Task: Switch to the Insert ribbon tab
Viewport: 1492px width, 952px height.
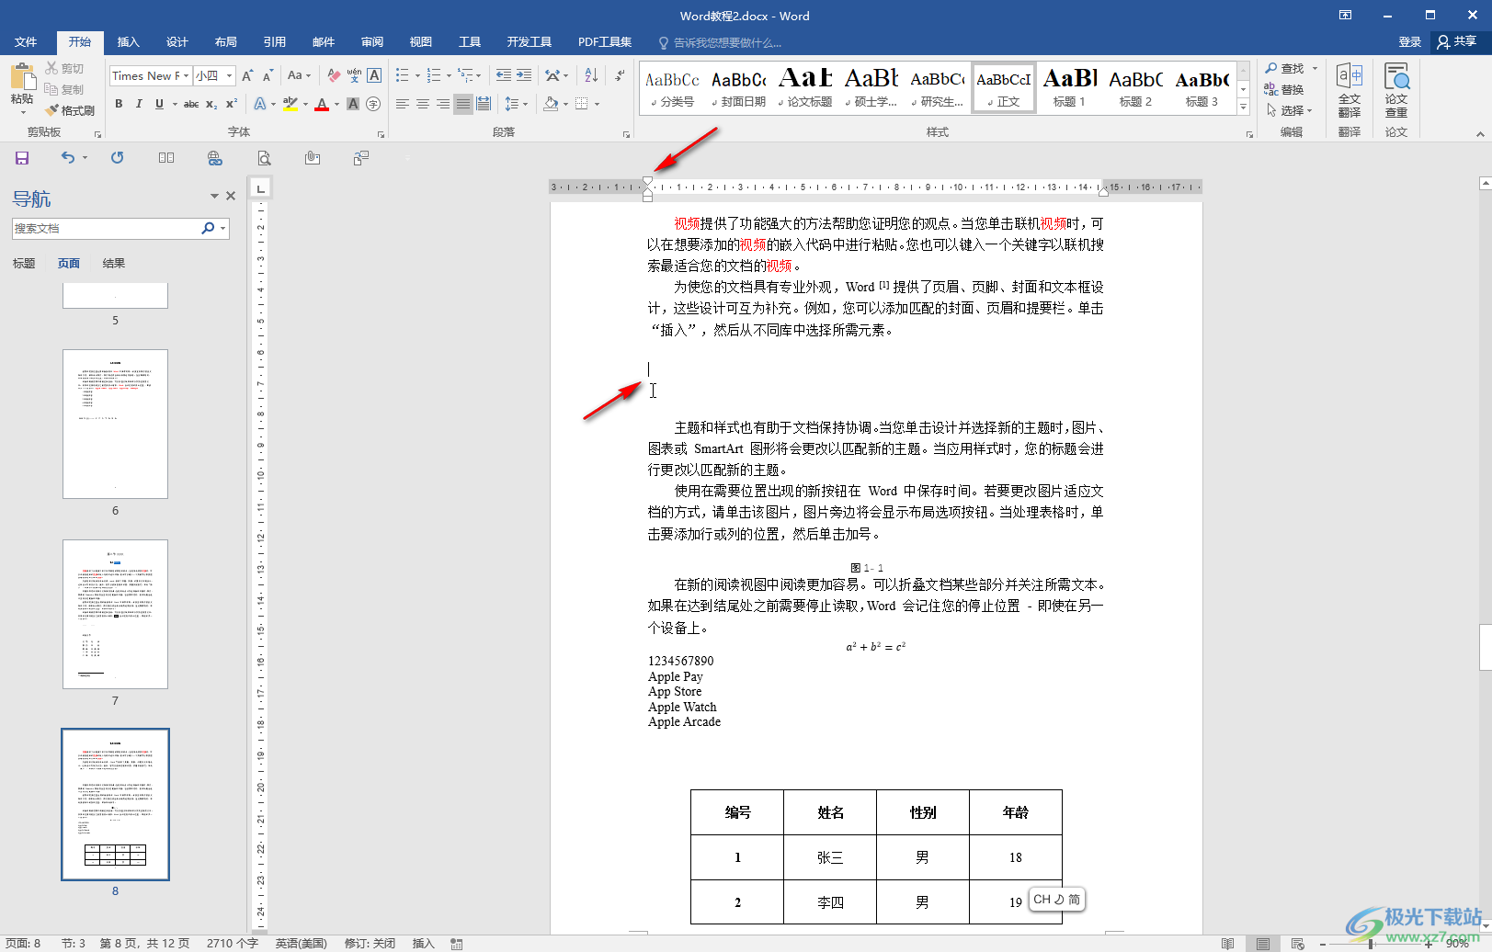Action: [128, 42]
